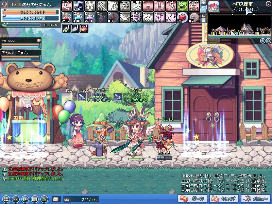Use the Z-key sword skill

(148, 6)
